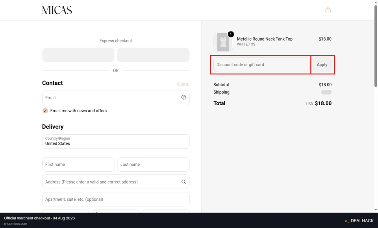Click the shopmicas.com text in bottom bar
This screenshot has height=228, width=378.
pyautogui.click(x=15, y=224)
